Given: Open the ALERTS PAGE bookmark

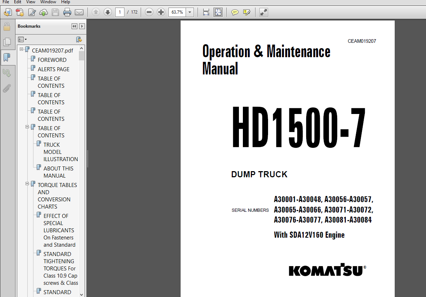Looking at the screenshot, I should 54,69.
